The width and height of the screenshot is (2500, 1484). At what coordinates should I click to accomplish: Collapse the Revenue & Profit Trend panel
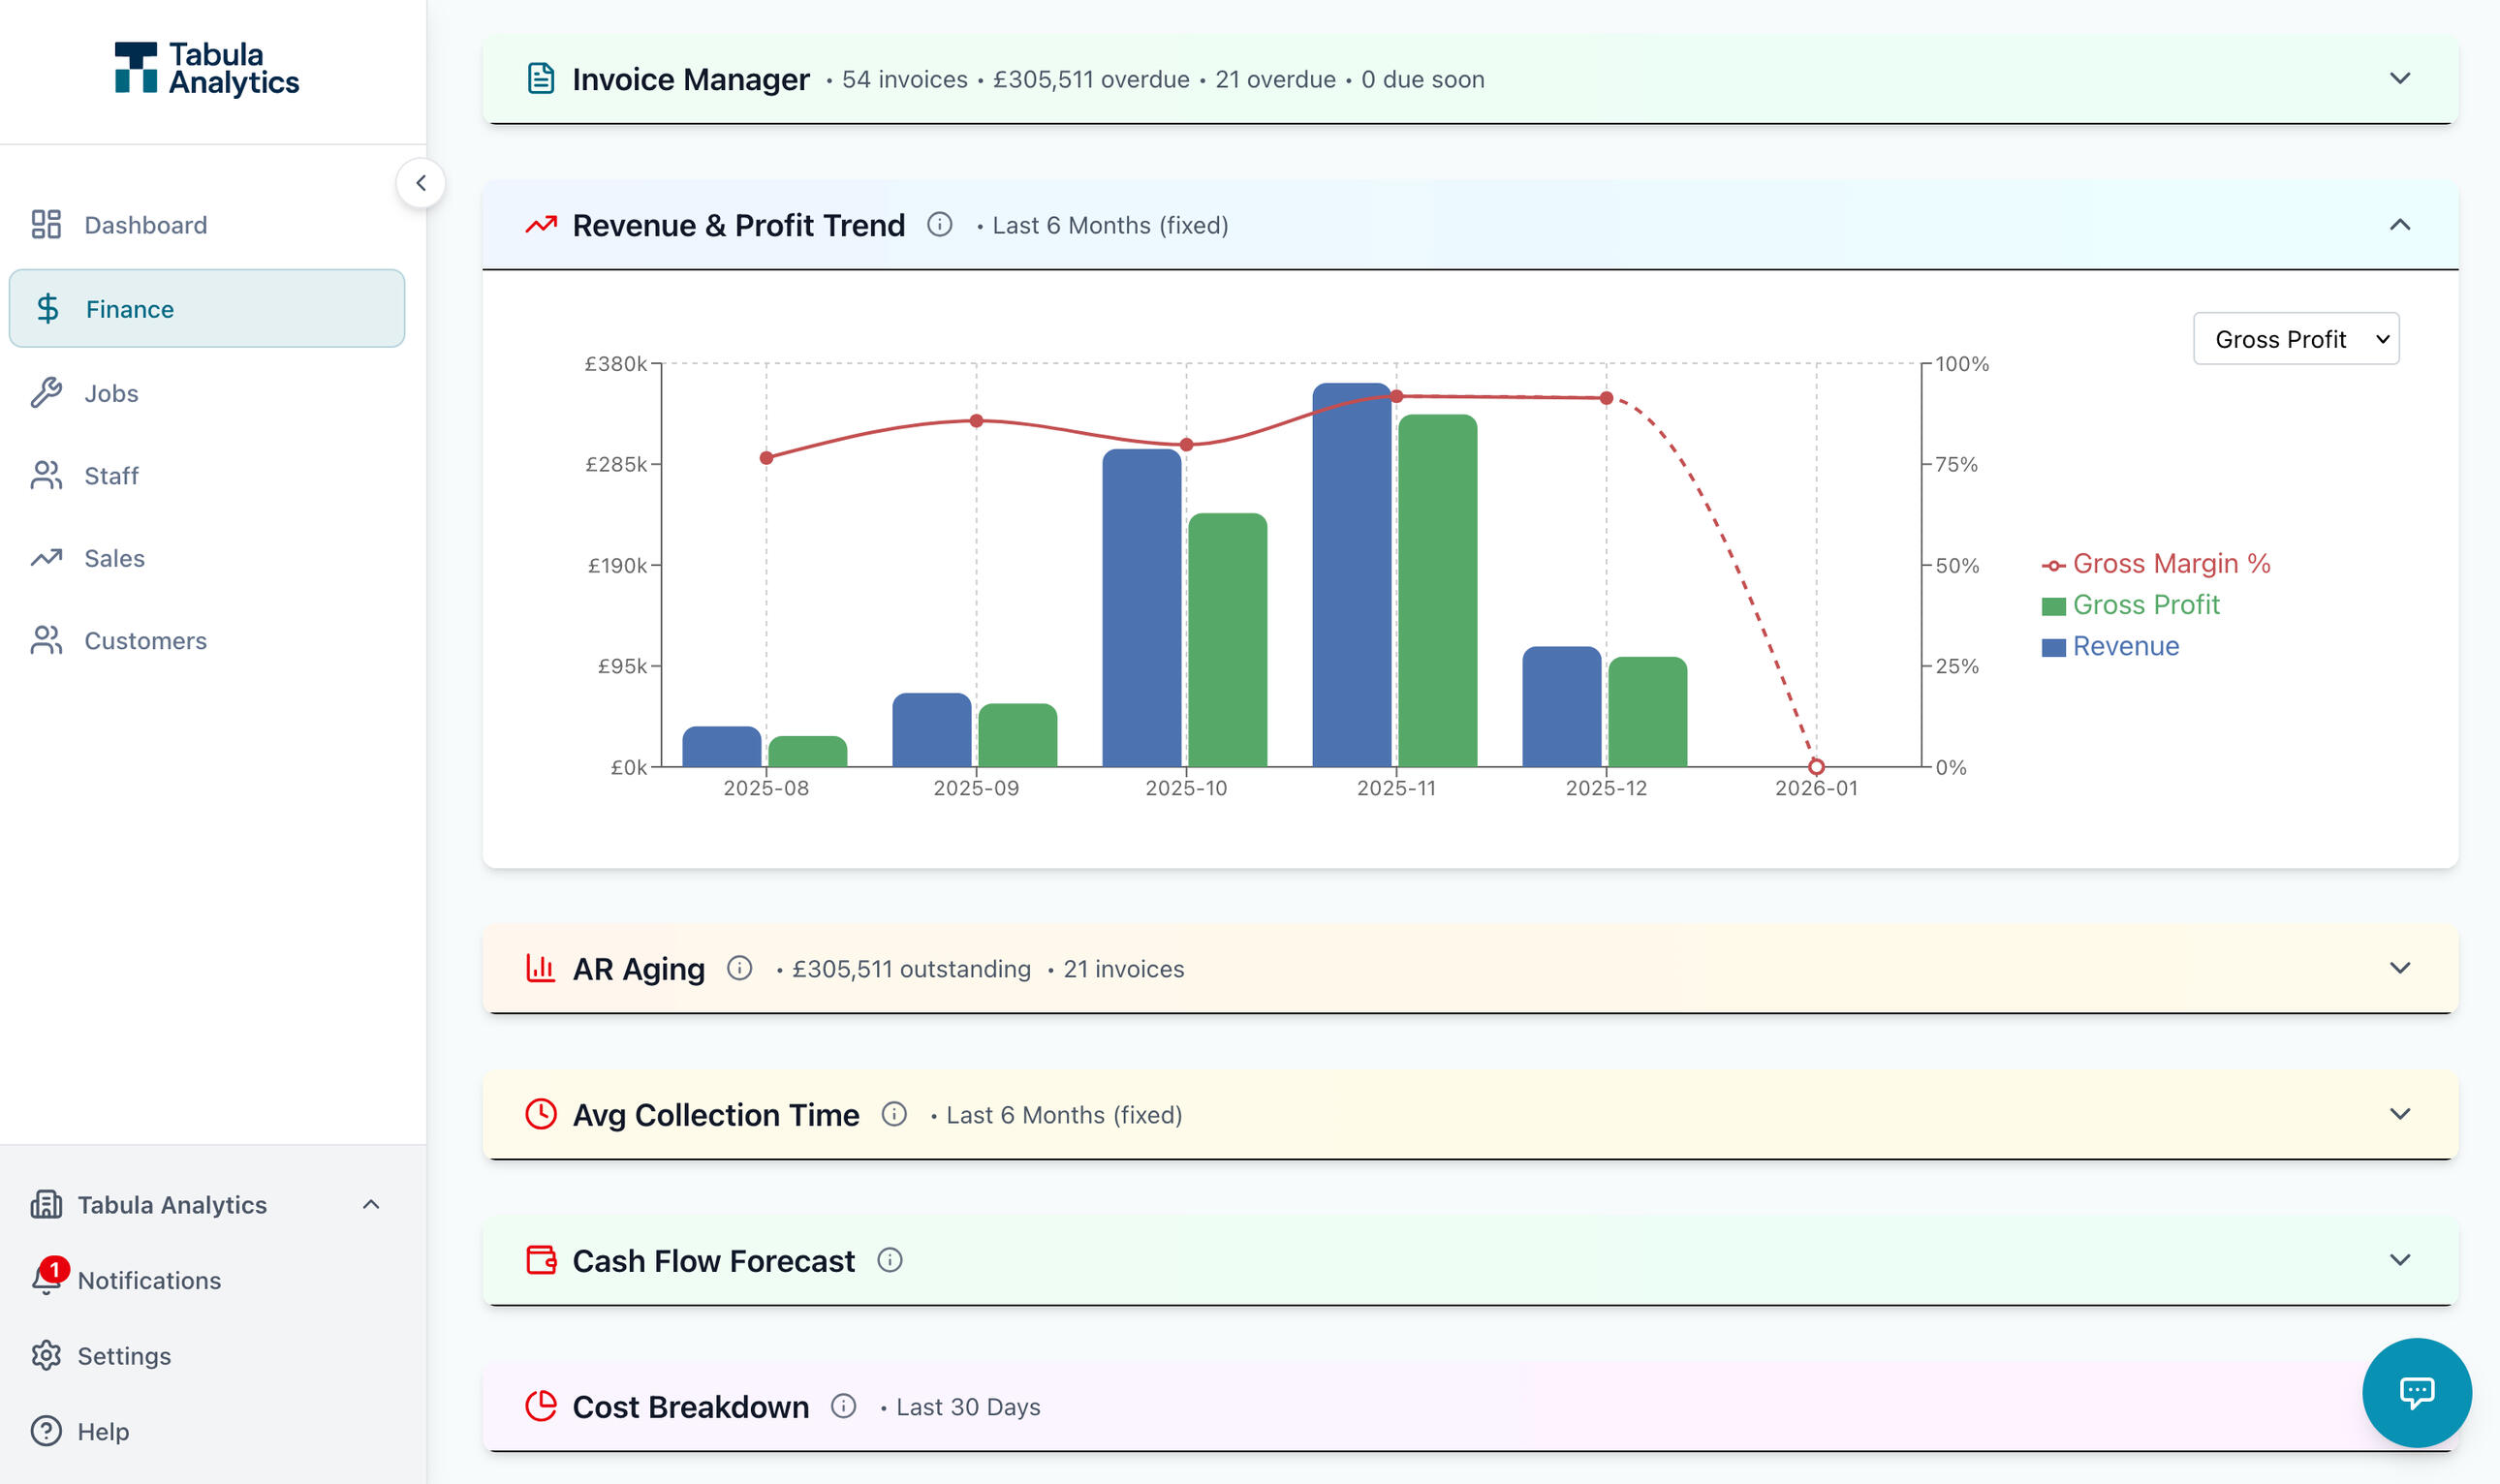pyautogui.click(x=2399, y=225)
